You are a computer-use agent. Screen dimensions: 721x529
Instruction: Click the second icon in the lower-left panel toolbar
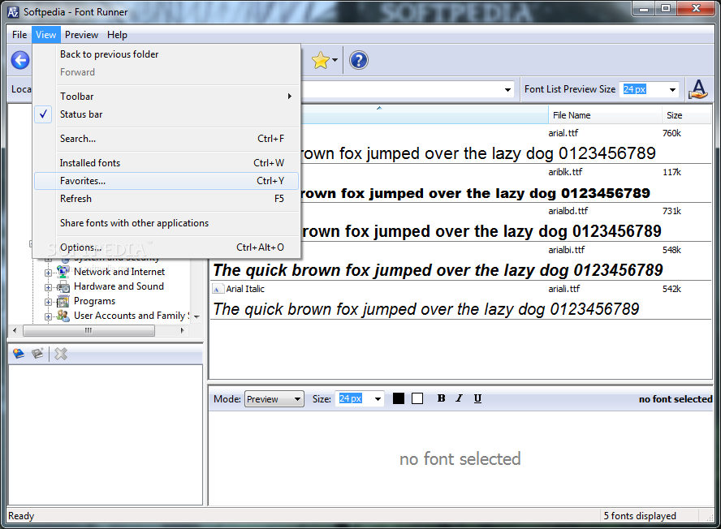pyautogui.click(x=37, y=354)
